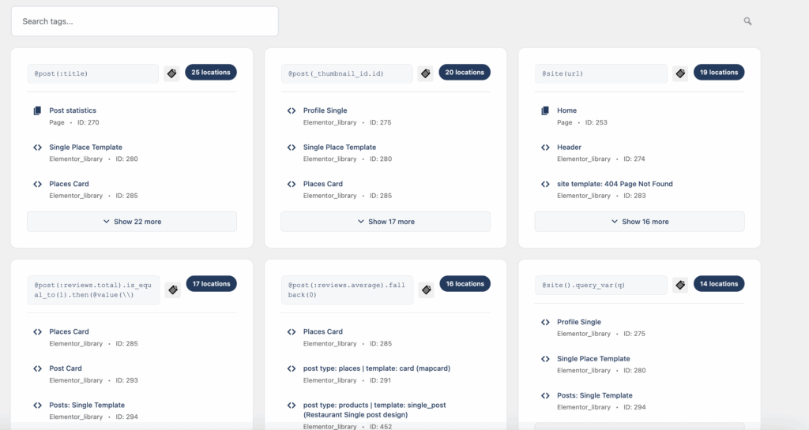
Task: Click tag icon beside @post(:title)
Action: pyautogui.click(x=171, y=73)
